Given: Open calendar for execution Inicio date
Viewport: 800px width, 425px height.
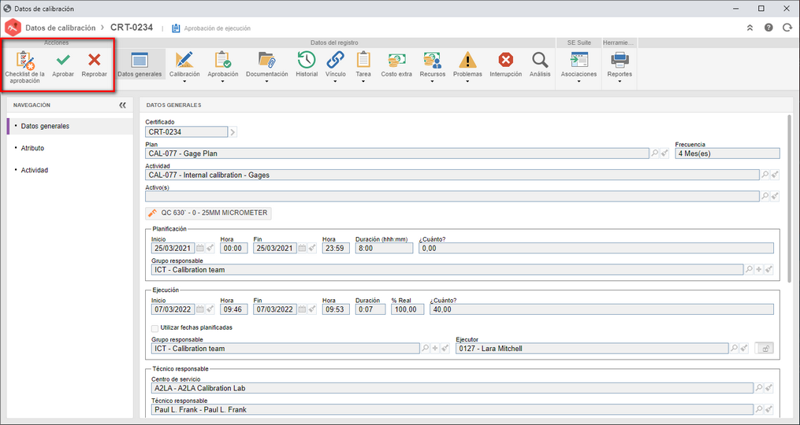Looking at the screenshot, I should point(200,309).
